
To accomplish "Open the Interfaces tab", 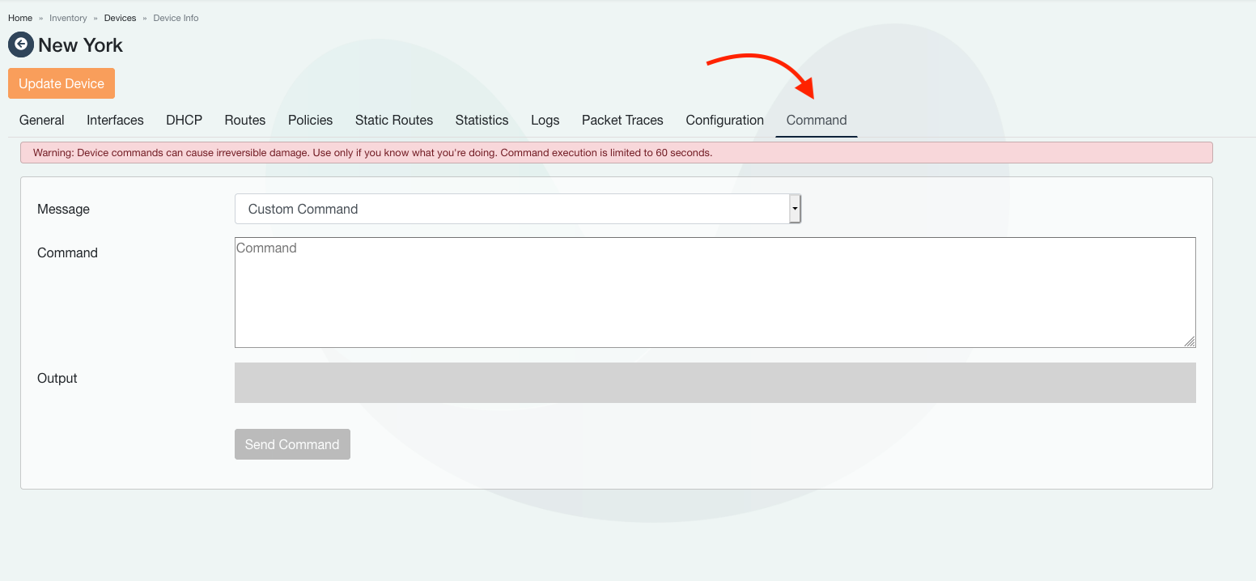I will (x=115, y=120).
